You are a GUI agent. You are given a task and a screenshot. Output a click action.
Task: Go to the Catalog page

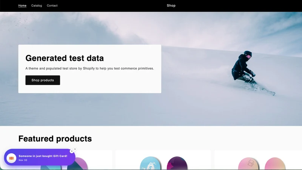click(37, 6)
